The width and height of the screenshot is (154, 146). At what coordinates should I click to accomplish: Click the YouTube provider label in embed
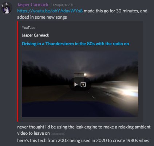[28, 28]
